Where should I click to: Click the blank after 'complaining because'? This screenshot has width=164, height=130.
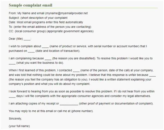[48, 59]
